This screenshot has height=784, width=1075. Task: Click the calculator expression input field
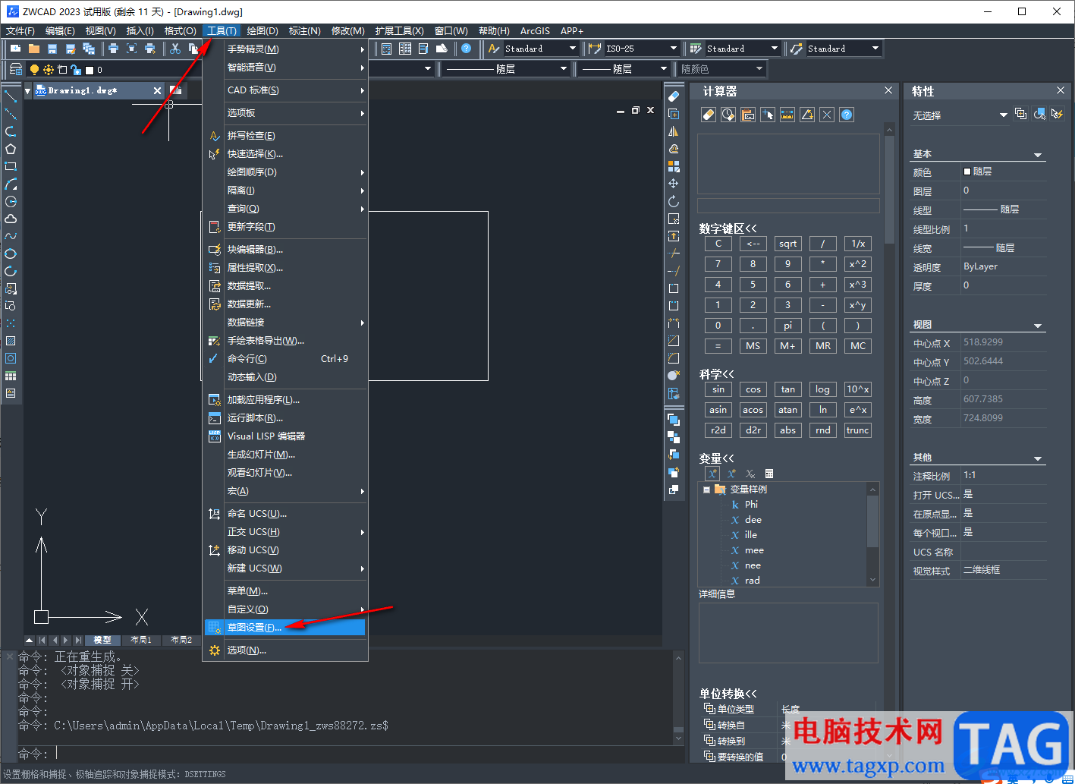point(788,206)
